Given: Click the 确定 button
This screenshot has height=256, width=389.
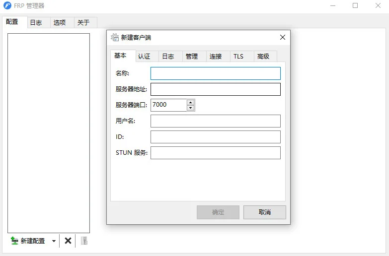Looking at the screenshot, I should point(218,212).
